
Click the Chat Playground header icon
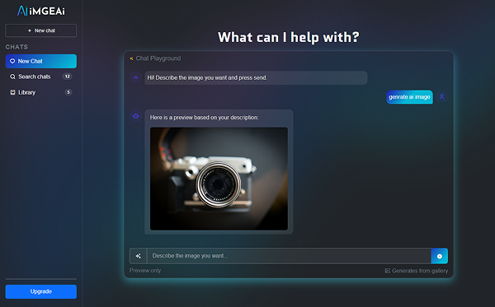(x=131, y=58)
